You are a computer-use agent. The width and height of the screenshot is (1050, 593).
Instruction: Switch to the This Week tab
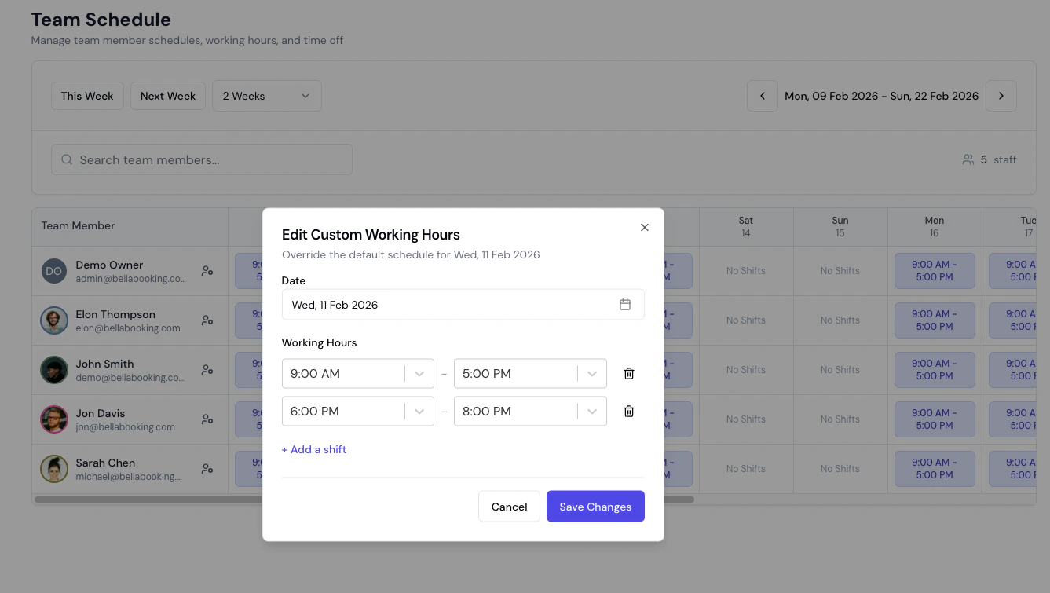click(86, 95)
